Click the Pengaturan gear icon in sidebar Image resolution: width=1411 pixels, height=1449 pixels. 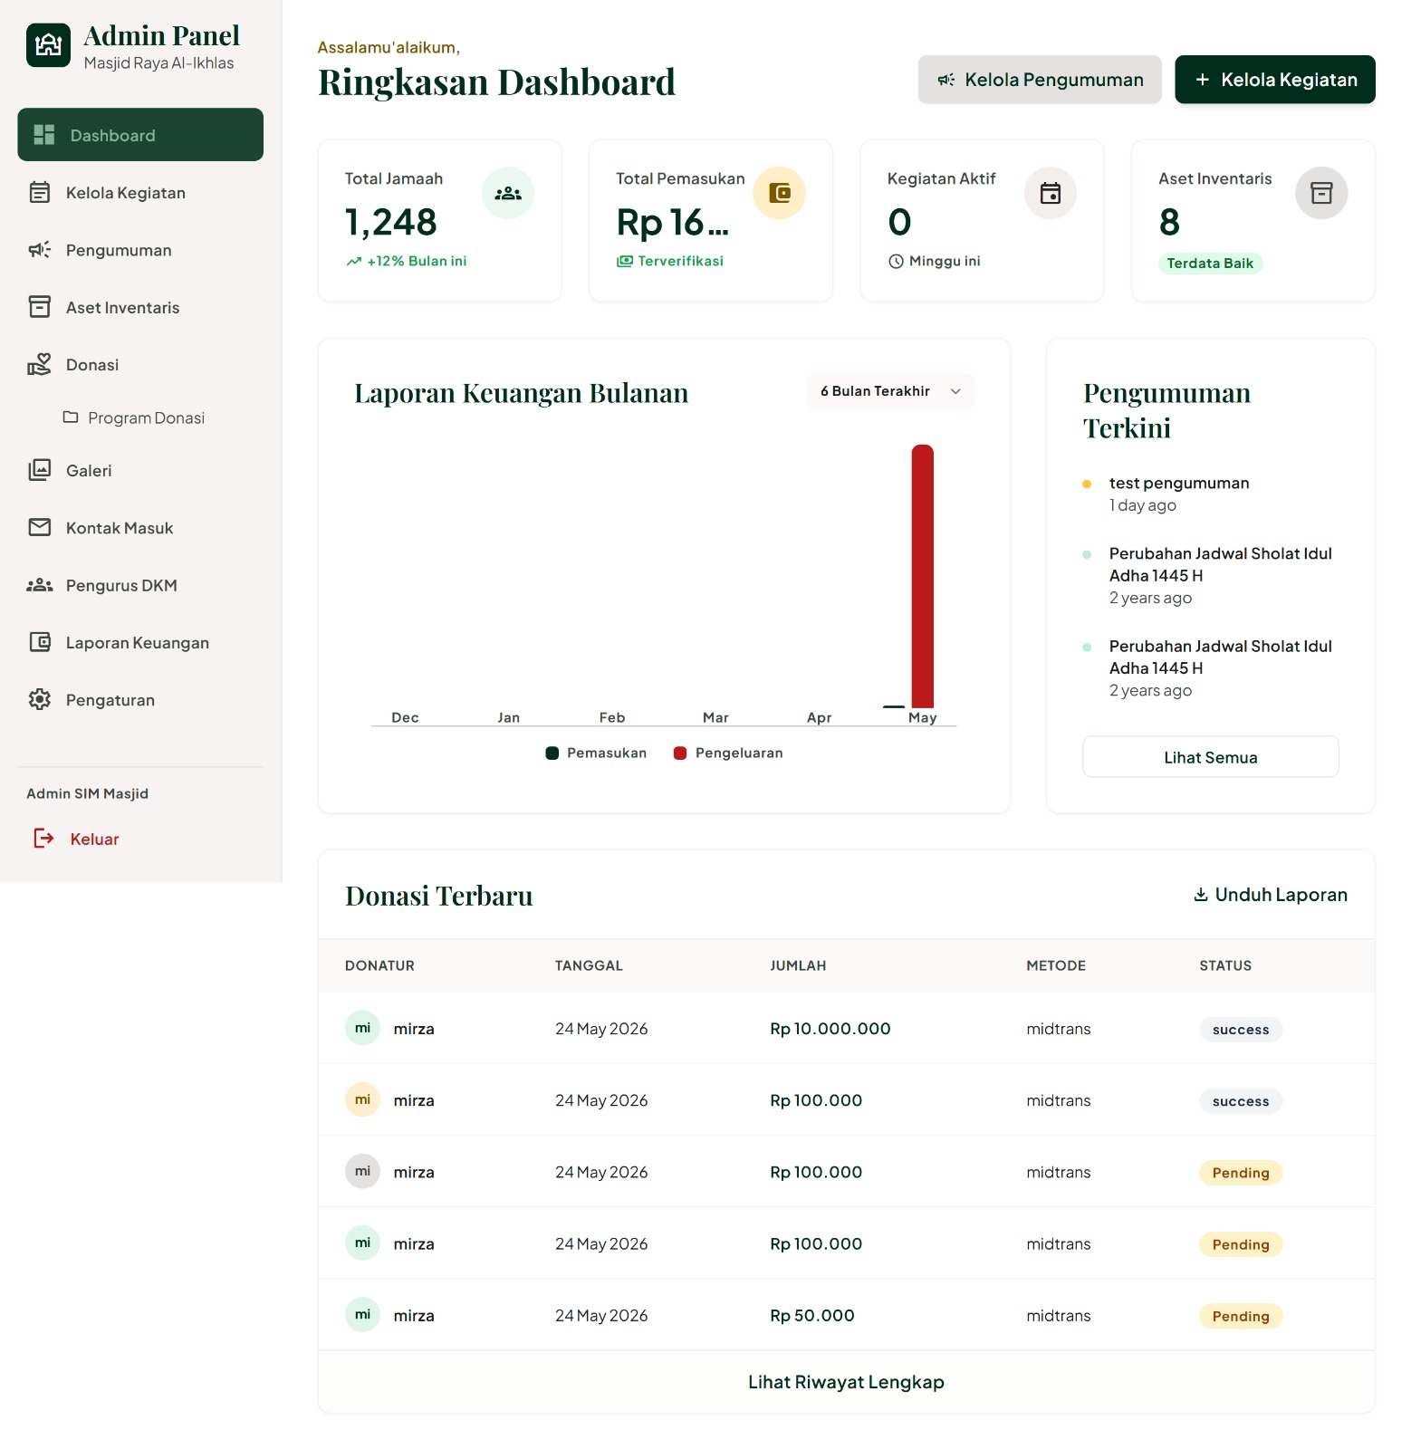[x=40, y=700]
